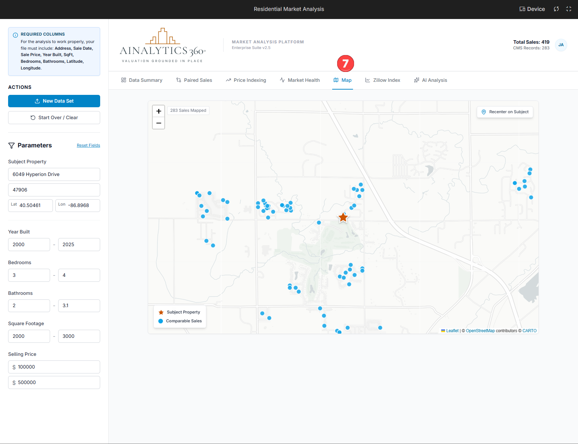Click the Data Summary grid icon
Viewport: 578px width, 444px height.
coord(123,80)
